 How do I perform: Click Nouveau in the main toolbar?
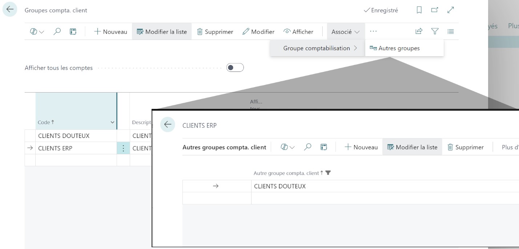coord(110,32)
